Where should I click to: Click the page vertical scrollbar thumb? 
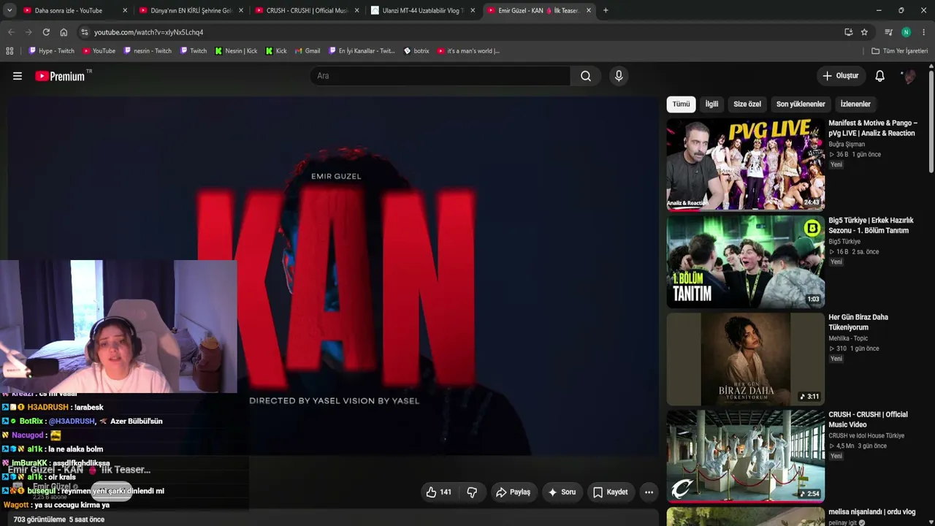931,121
